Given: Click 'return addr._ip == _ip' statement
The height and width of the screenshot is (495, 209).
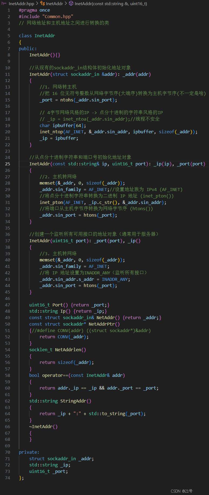Looking at the screenshot, I should tap(99, 388).
